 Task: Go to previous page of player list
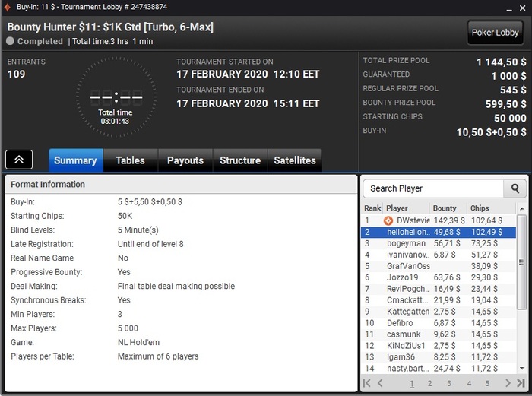point(380,383)
